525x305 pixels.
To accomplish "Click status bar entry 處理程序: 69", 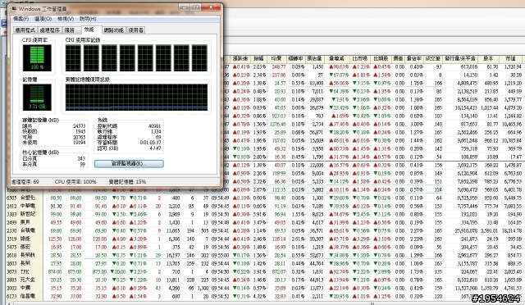I will click(x=25, y=182).
